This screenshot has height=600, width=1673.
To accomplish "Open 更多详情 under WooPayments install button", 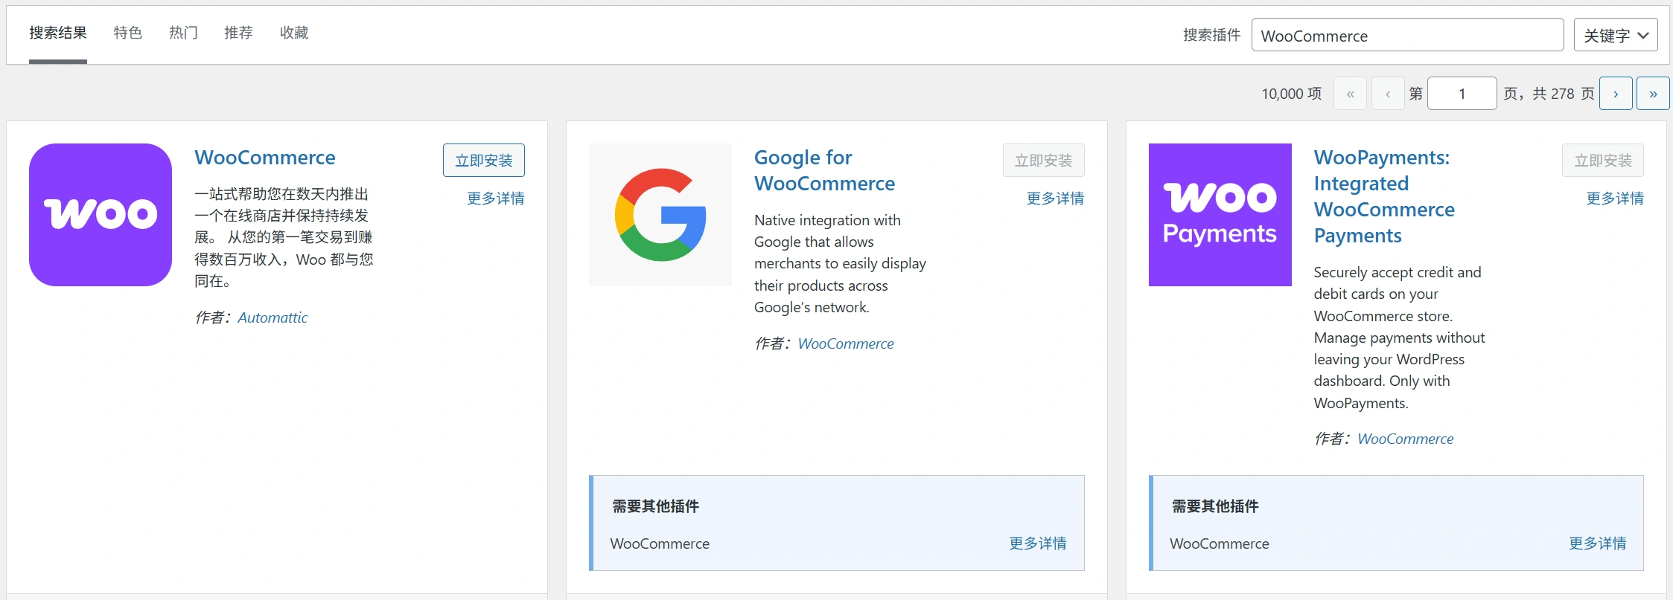I will tap(1615, 199).
